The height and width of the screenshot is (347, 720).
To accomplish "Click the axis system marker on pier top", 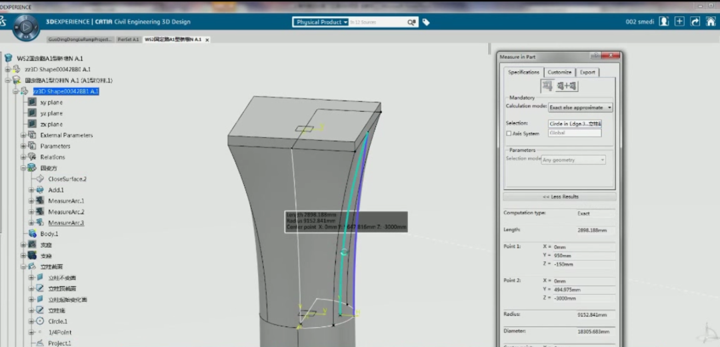I will (303, 129).
